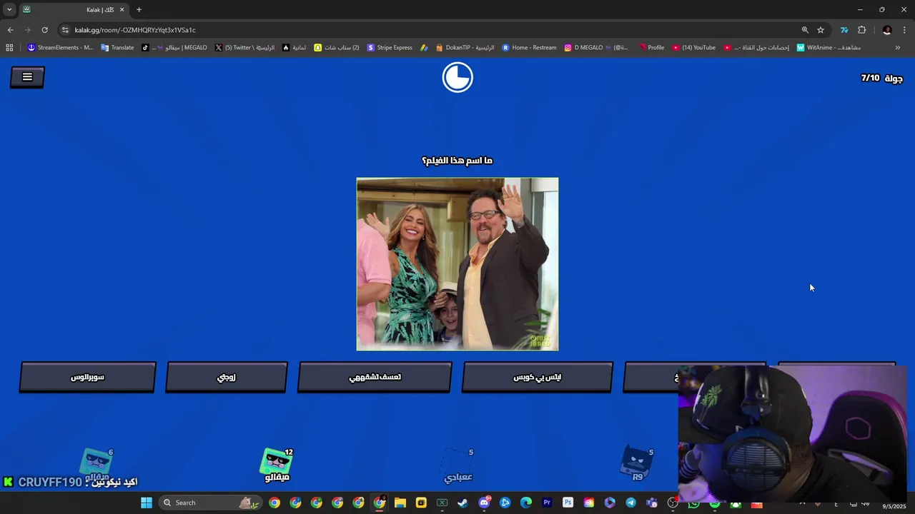Open the Chrome three-dot menu
Image resolution: width=915 pixels, height=514 pixels.
coord(904,30)
